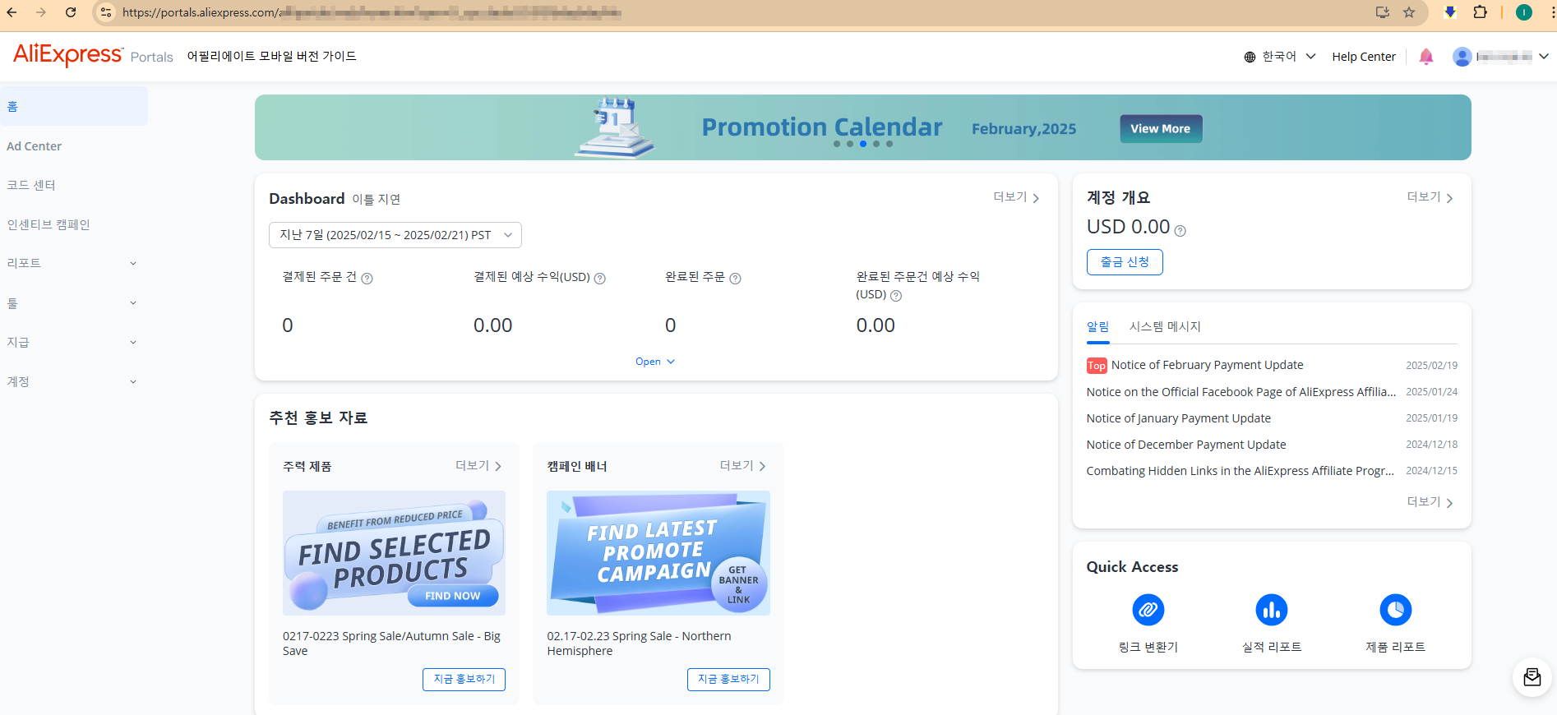Image resolution: width=1557 pixels, height=715 pixels.
Task: Open user account dropdown arrow
Action: tap(1544, 57)
